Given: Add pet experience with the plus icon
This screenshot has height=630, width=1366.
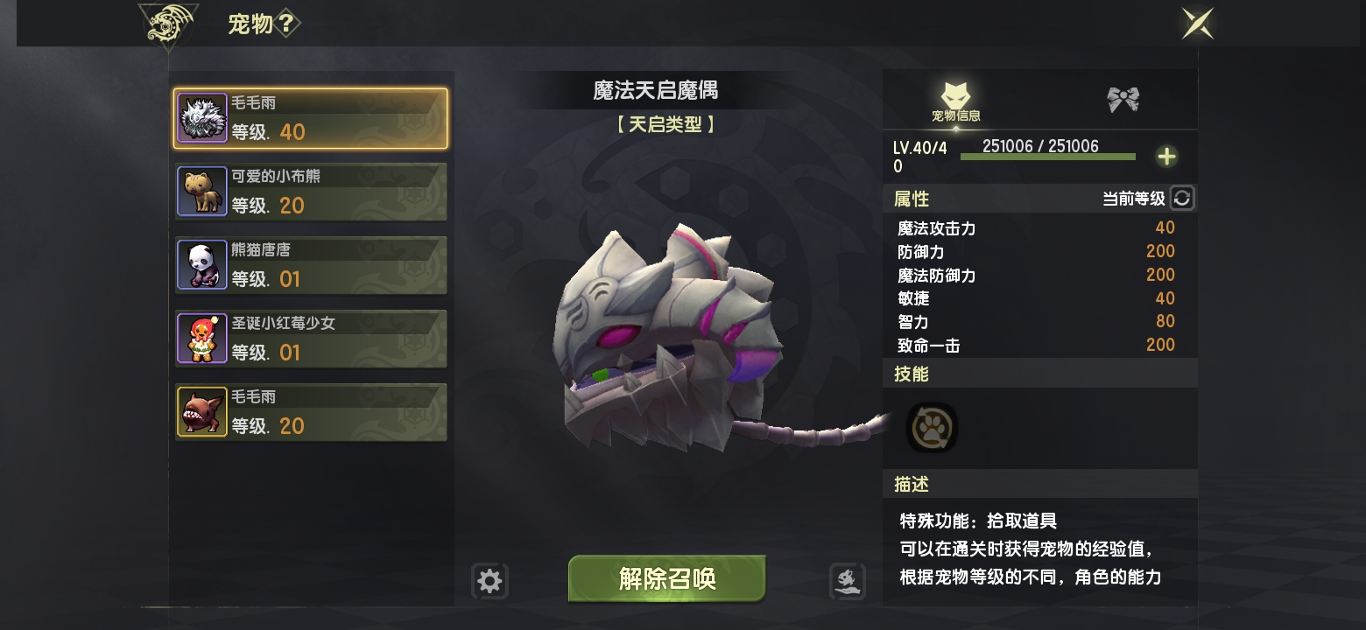Looking at the screenshot, I should click(1166, 157).
